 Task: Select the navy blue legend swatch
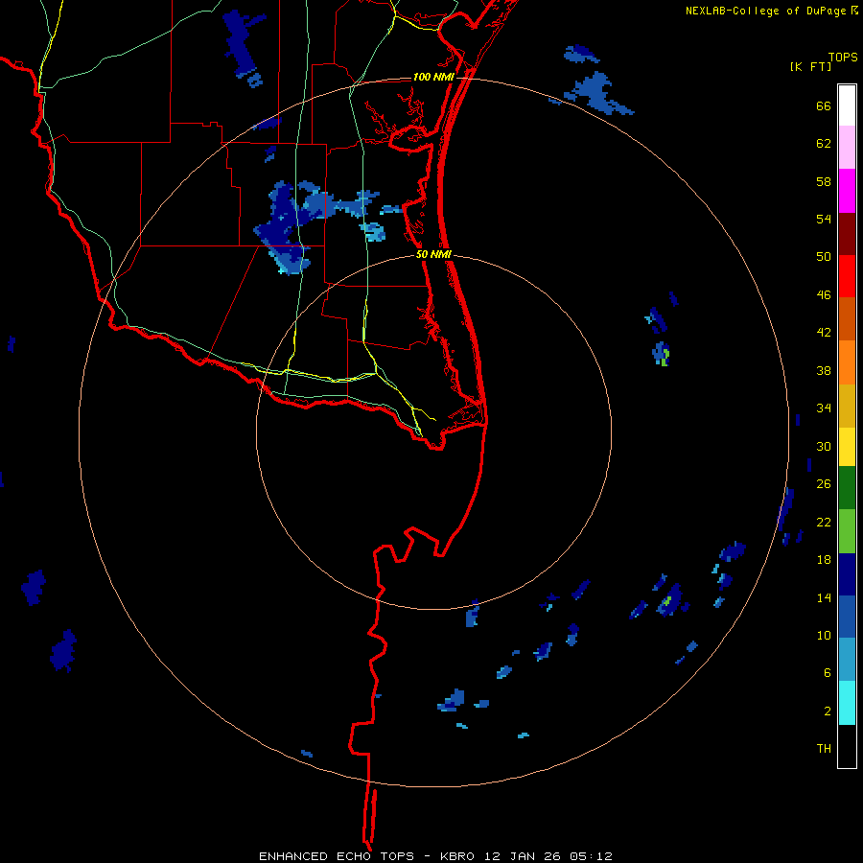click(847, 574)
